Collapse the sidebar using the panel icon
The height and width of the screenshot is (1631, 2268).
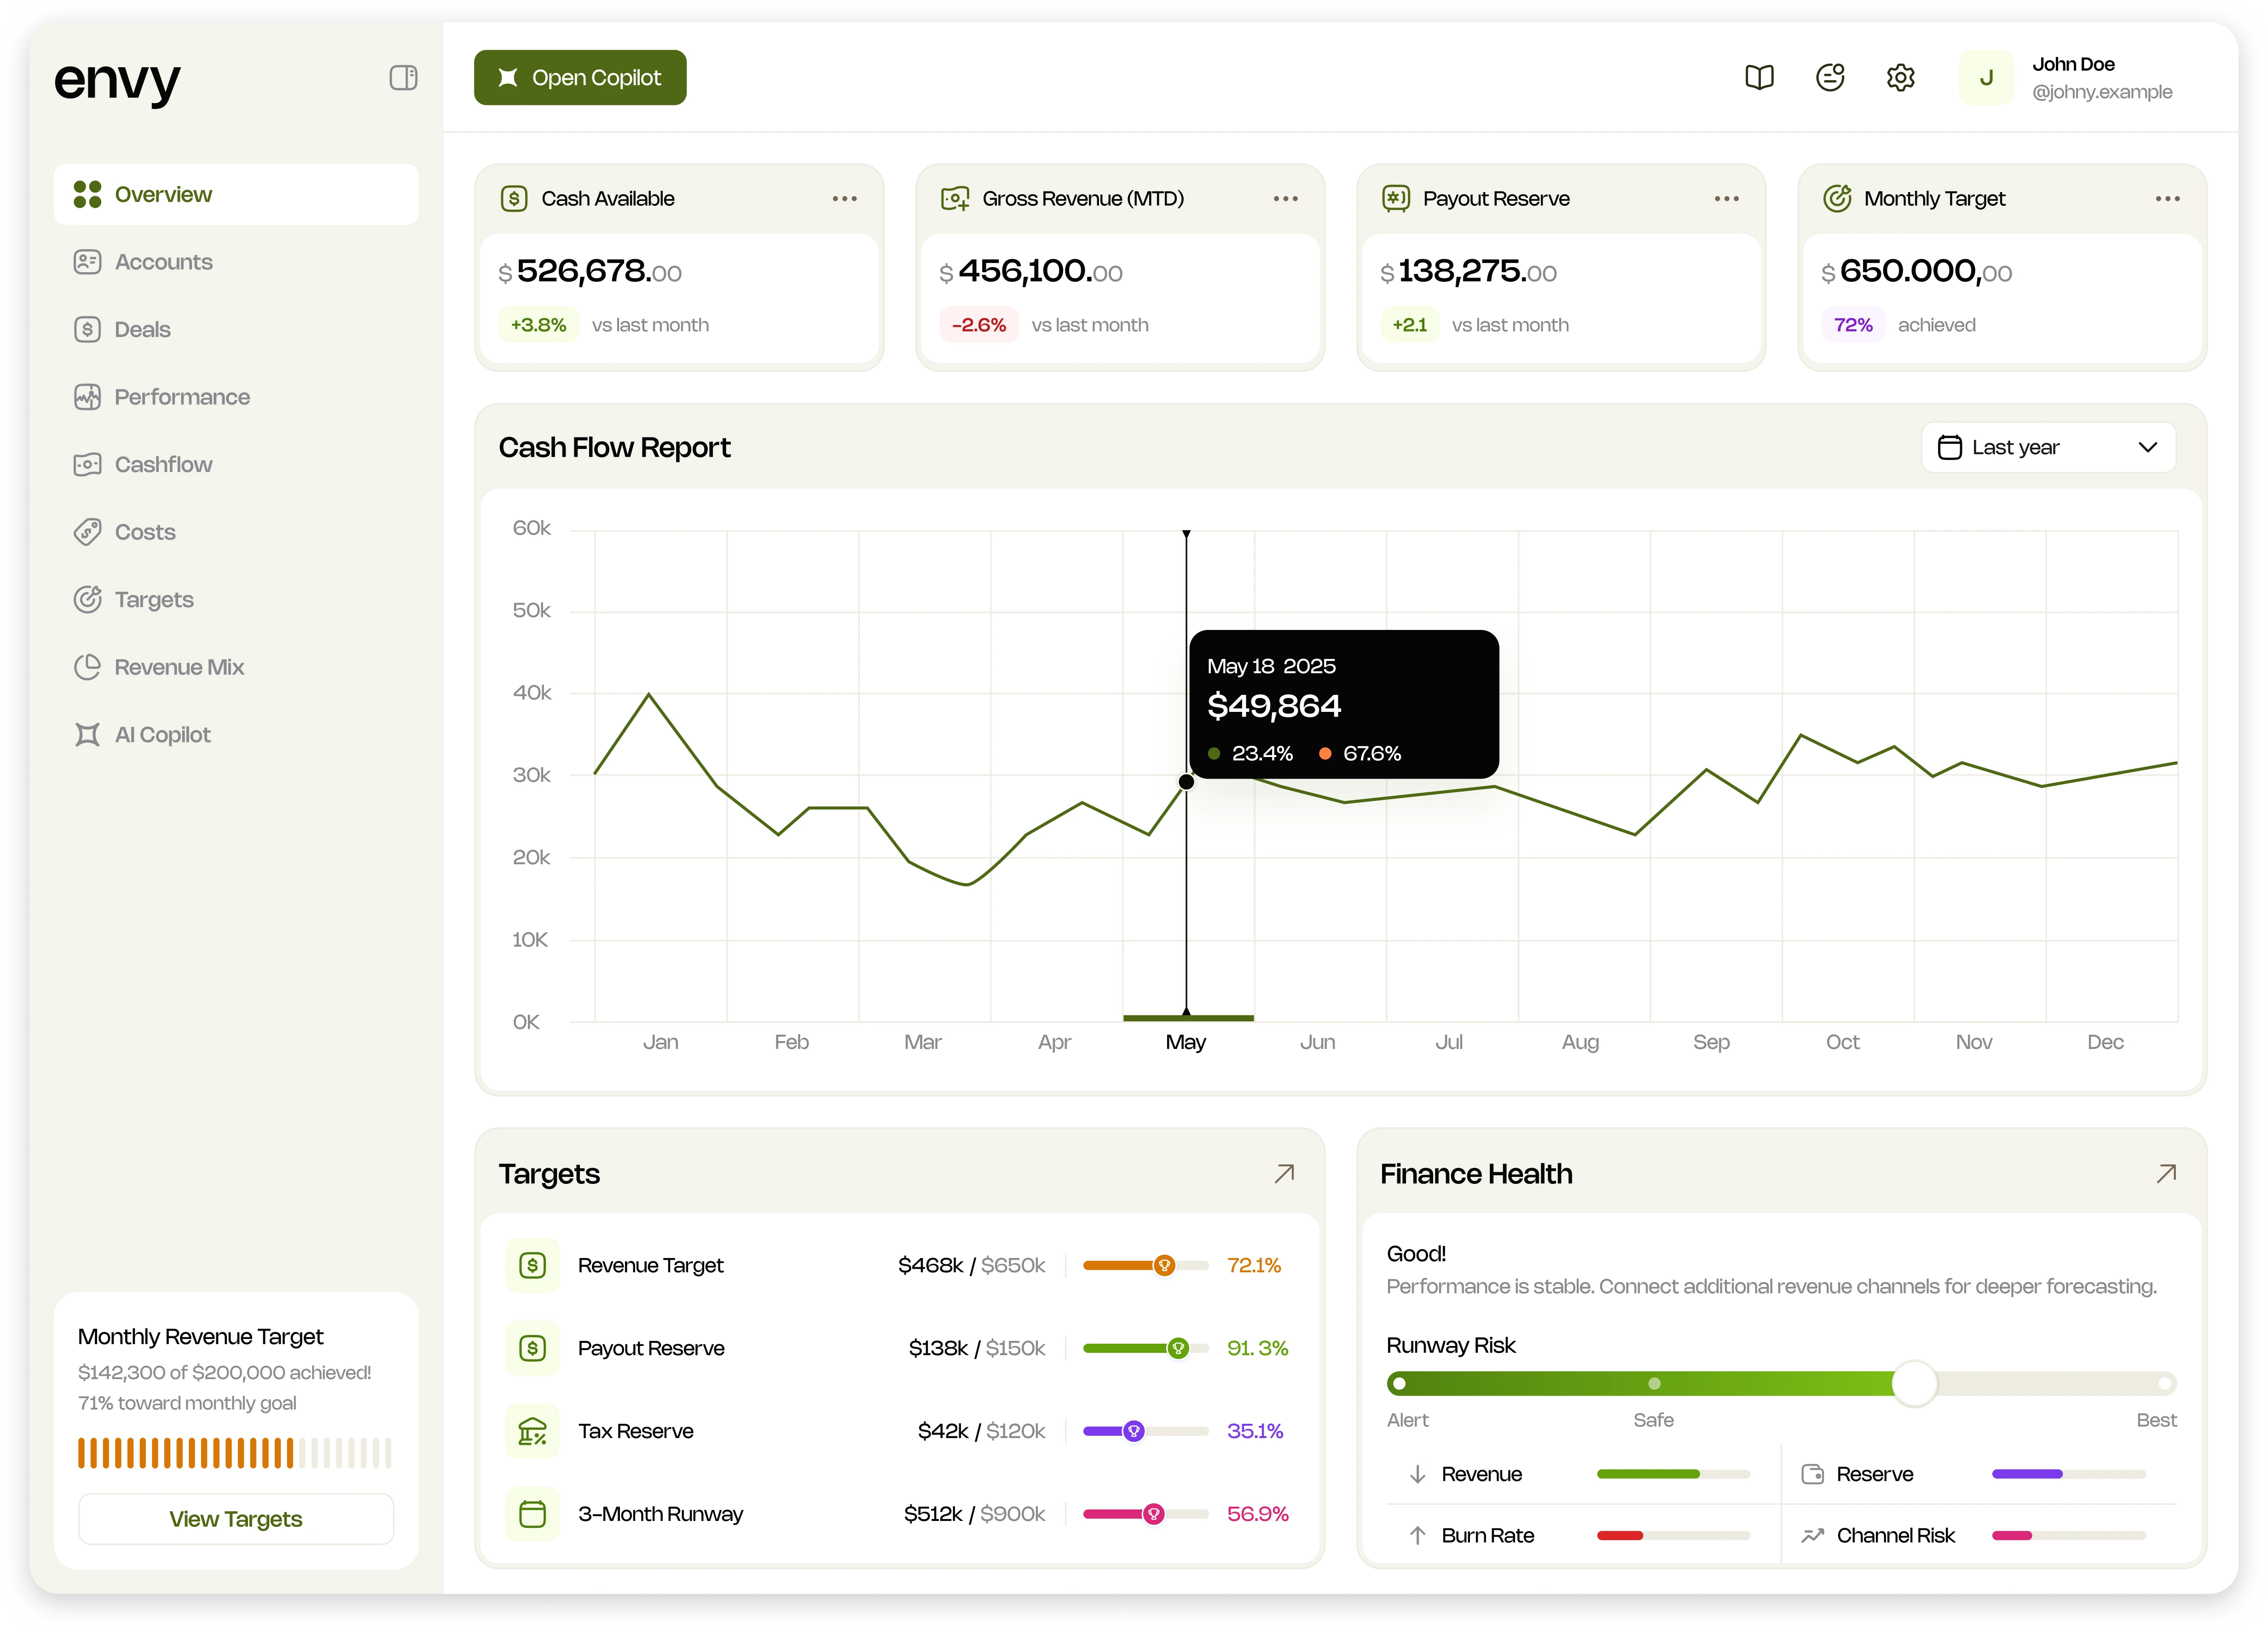[x=403, y=78]
